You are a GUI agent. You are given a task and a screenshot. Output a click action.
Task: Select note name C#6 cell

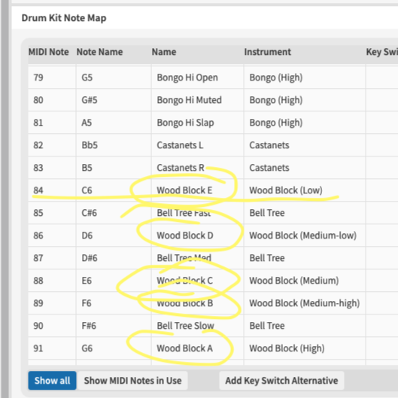(x=114, y=213)
